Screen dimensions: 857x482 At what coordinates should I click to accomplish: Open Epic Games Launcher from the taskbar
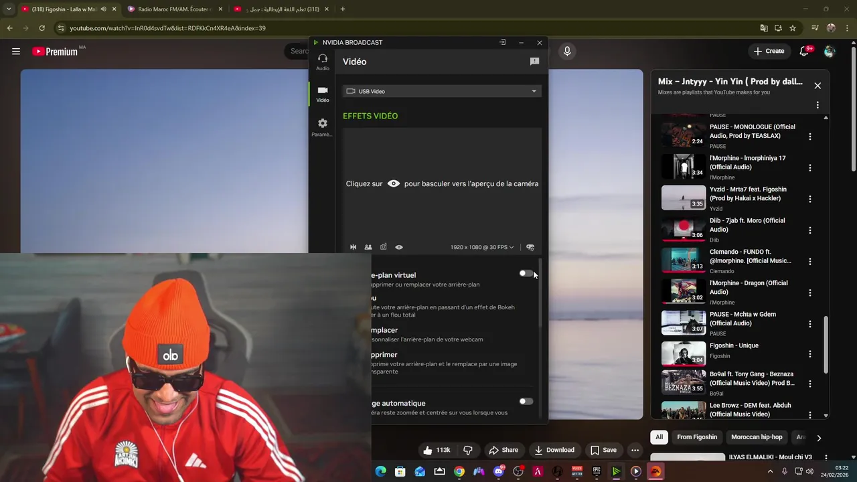[597, 471]
